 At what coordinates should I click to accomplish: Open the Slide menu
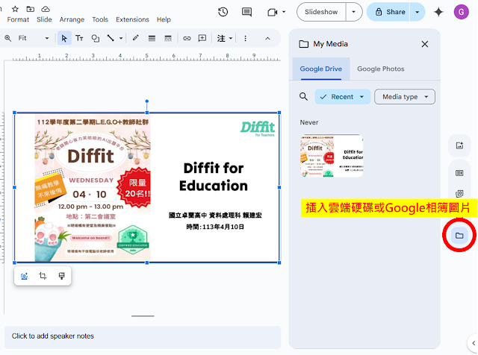[x=44, y=19]
